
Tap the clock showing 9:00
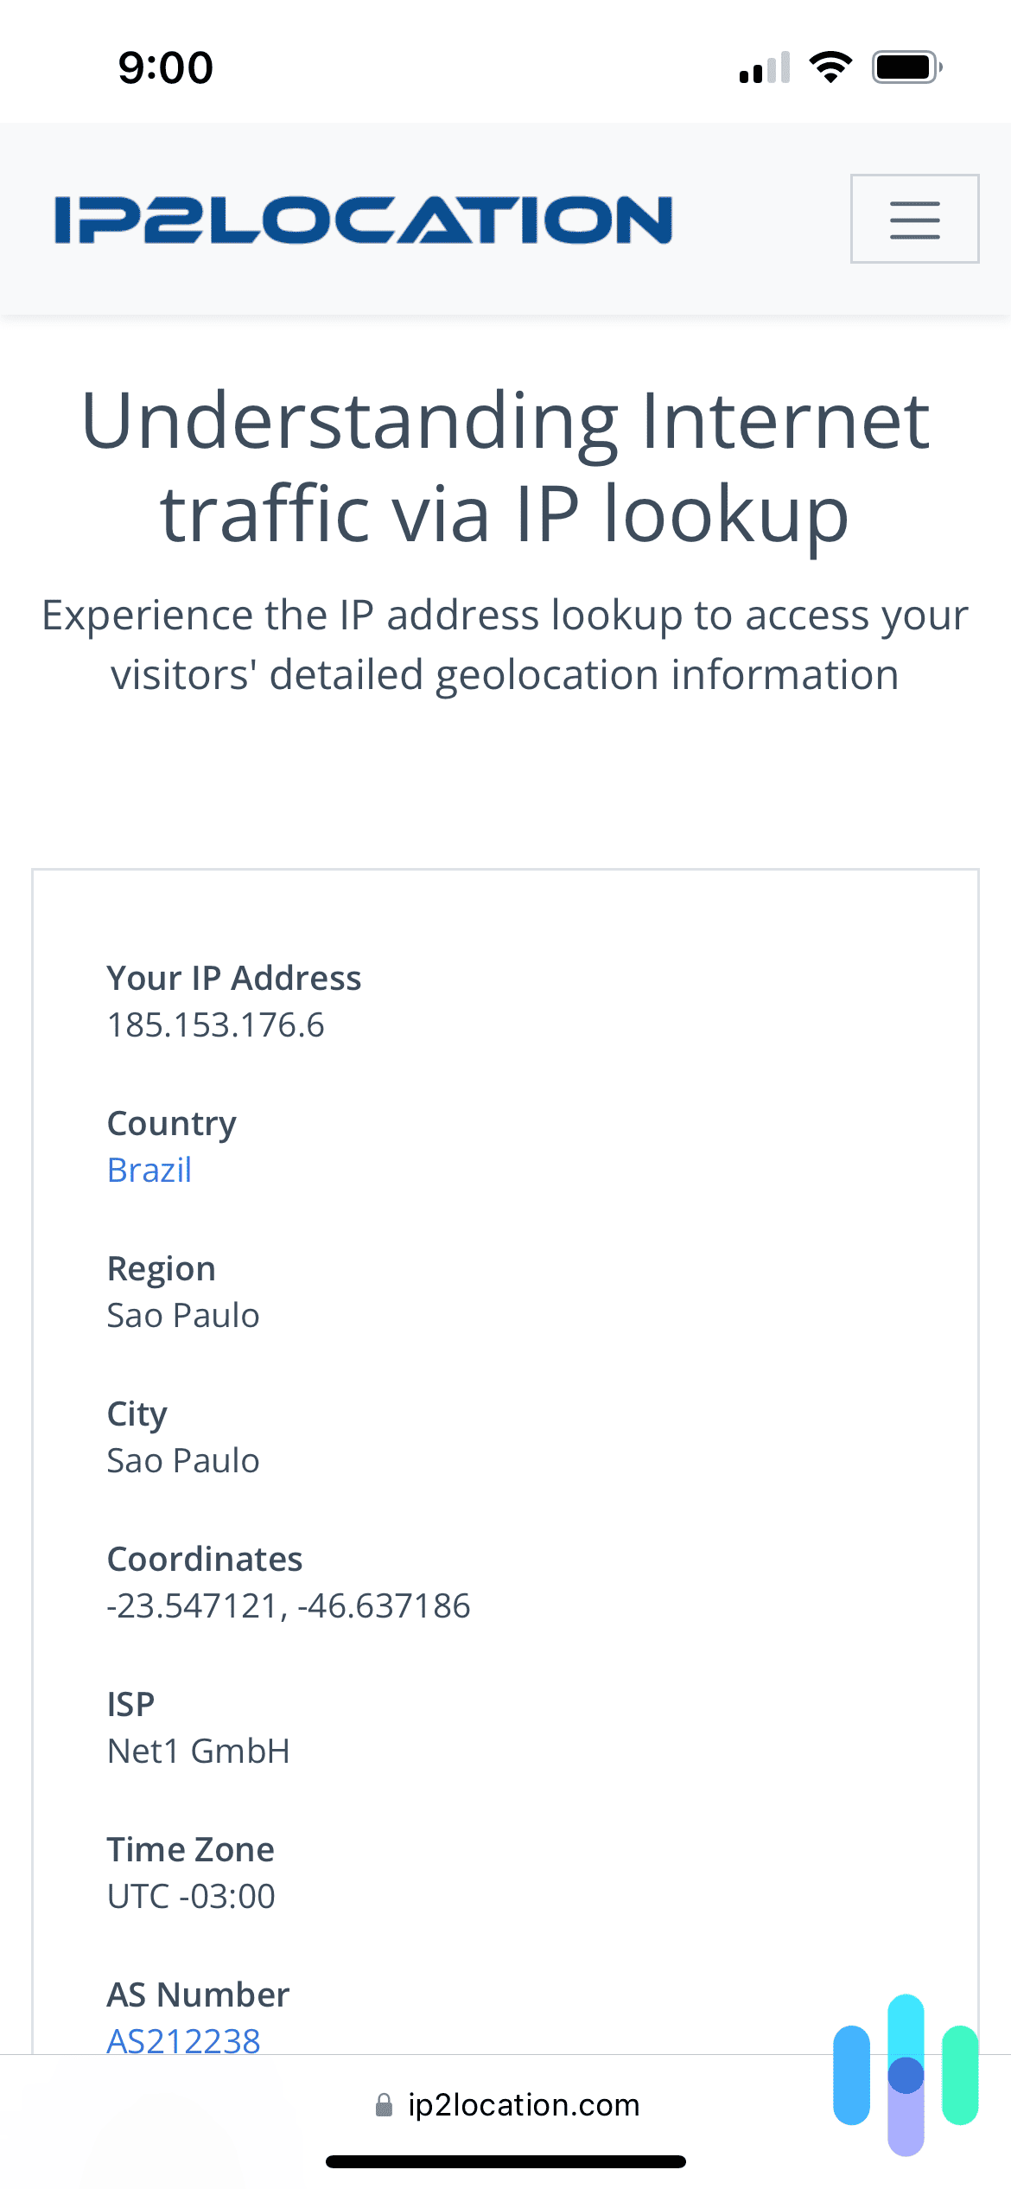coord(165,66)
